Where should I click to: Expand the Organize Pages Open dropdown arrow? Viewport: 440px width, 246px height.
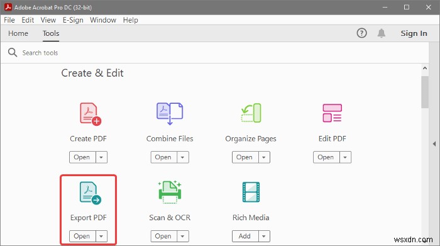pos(264,157)
